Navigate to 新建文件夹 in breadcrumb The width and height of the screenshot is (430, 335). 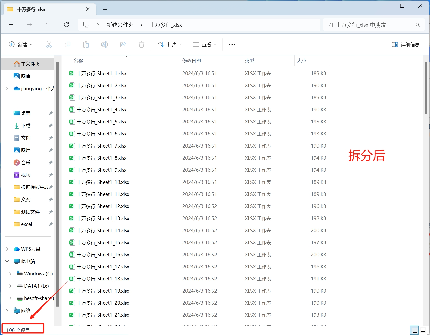point(120,25)
